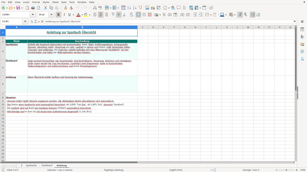Expand the Name Box dropdown

pos(25,22)
